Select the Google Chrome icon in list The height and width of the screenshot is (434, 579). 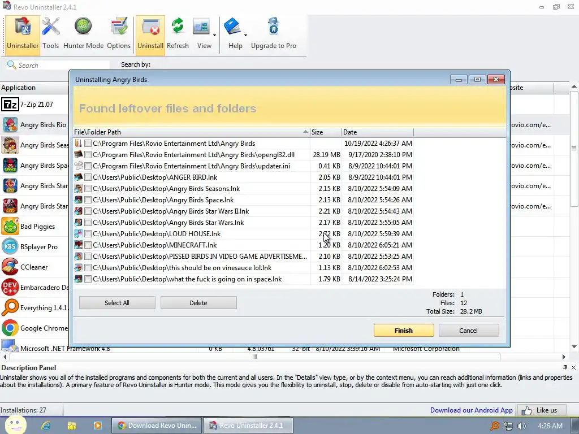point(10,328)
